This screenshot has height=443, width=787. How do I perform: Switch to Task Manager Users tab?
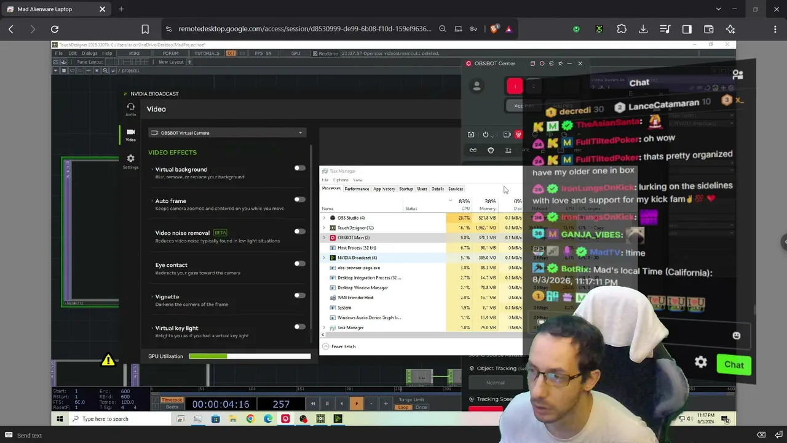coord(422,189)
